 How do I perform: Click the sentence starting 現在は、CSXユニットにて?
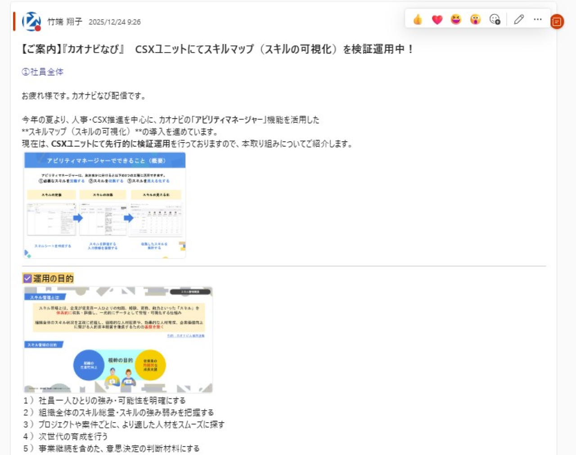click(187, 143)
